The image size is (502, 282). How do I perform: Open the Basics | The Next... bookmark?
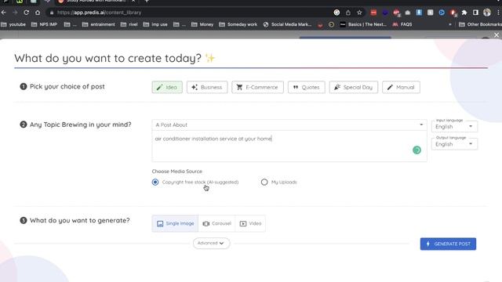point(363,24)
